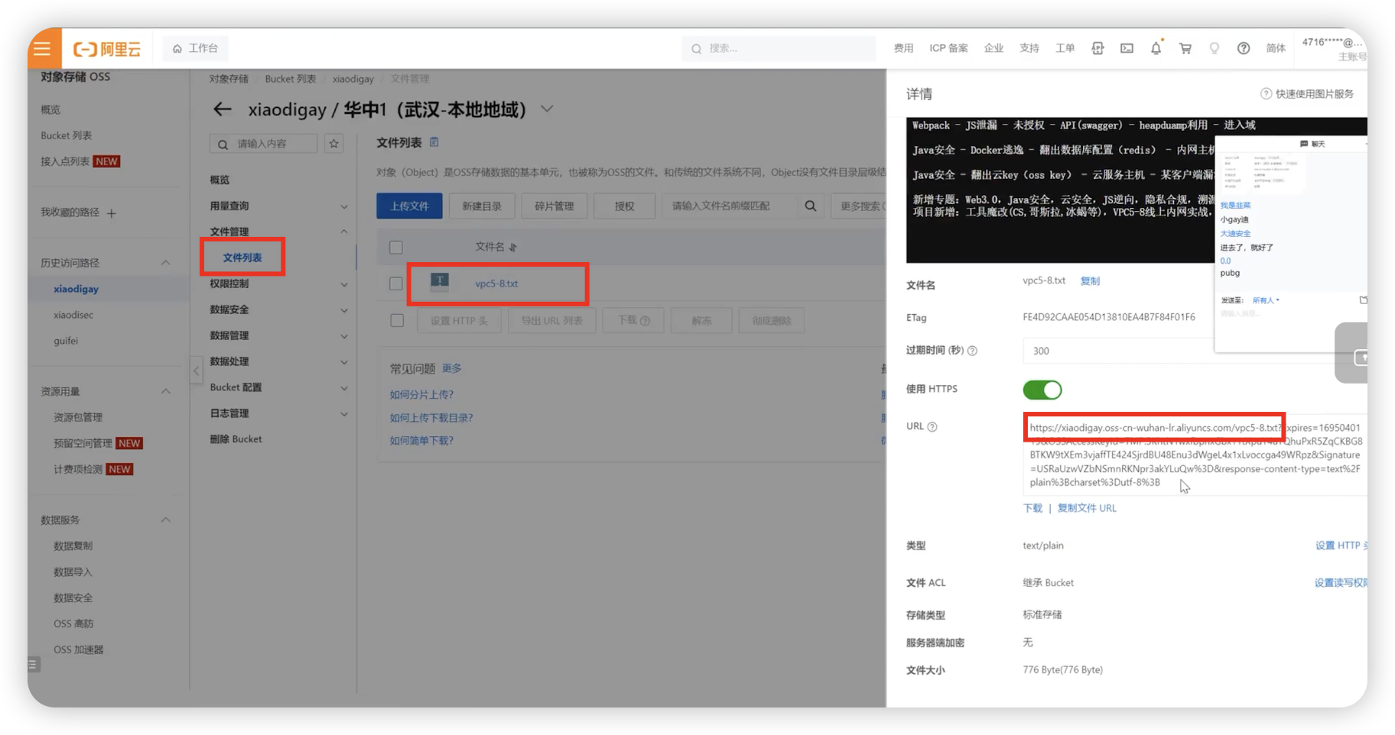The image size is (1395, 735).
Task: Switch language via 简体
Action: [1276, 48]
